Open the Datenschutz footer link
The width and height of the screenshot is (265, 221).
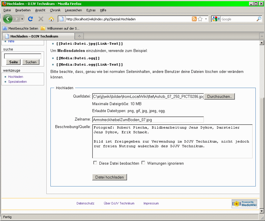point(85,203)
